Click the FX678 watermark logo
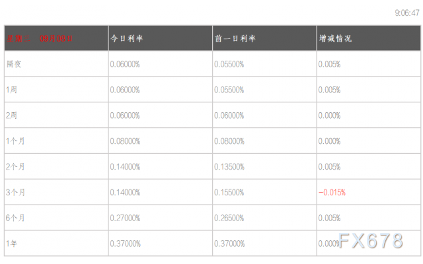The width and height of the screenshot is (423, 264). [x=371, y=242]
